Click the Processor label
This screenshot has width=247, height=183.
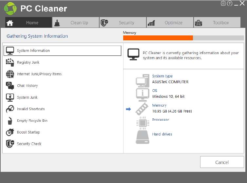click(x=161, y=120)
